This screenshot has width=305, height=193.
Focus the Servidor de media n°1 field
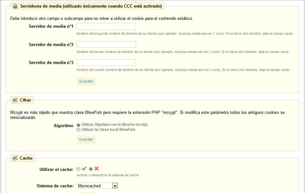click(106, 26)
